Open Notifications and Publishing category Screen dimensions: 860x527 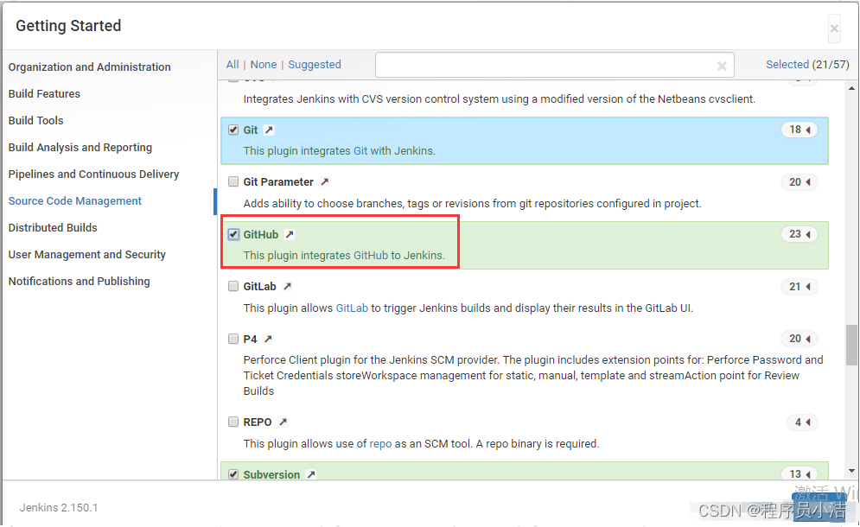pyautogui.click(x=79, y=282)
